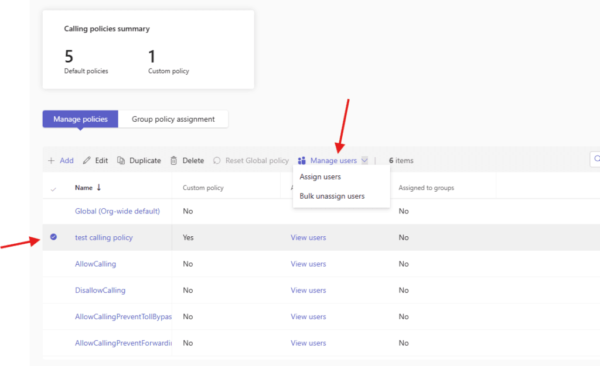Expand the Manage users dropdown chevron
This screenshot has width=600, height=366.
pyautogui.click(x=364, y=161)
